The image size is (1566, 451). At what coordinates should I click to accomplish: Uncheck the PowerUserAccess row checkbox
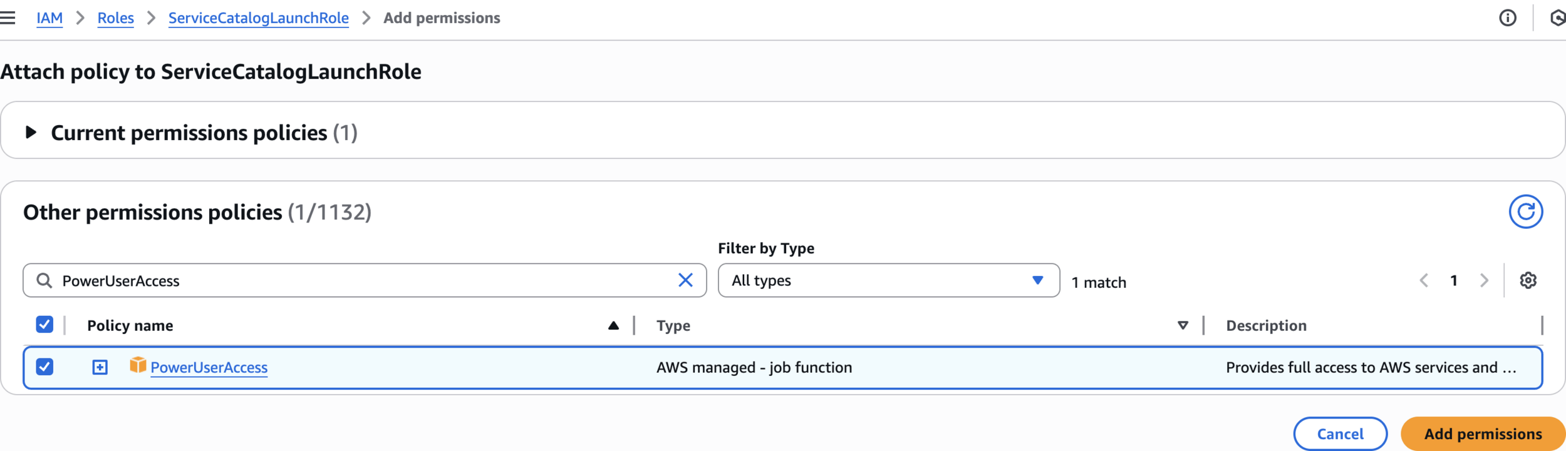tap(44, 367)
